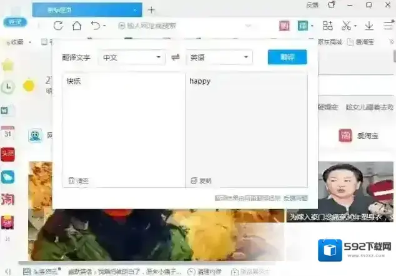Open a new tab with plus button

click(x=151, y=9)
